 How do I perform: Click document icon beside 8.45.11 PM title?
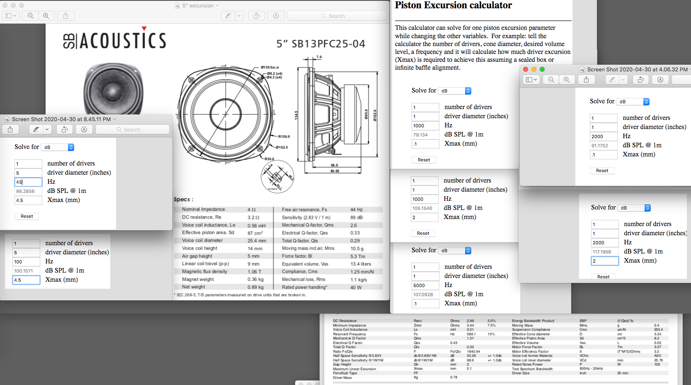tap(7, 119)
